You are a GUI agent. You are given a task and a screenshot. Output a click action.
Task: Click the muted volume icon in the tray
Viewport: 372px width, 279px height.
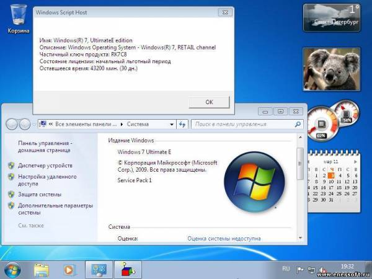(x=322, y=270)
